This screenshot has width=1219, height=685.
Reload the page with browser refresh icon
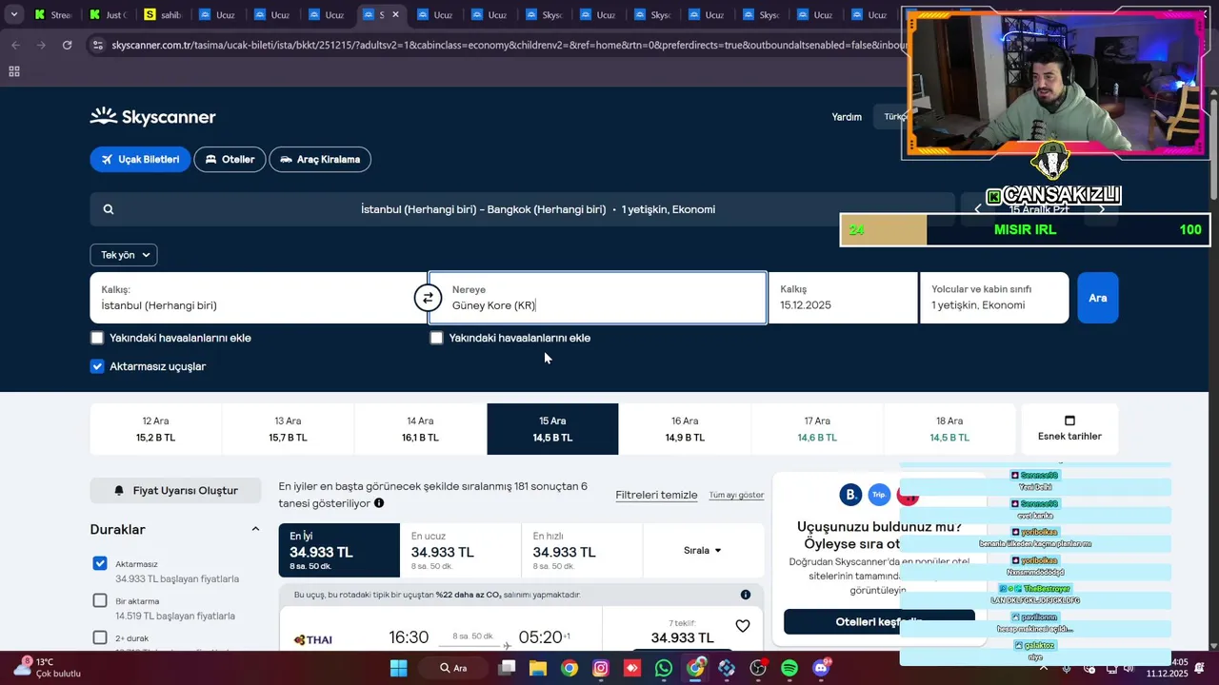coord(67,45)
